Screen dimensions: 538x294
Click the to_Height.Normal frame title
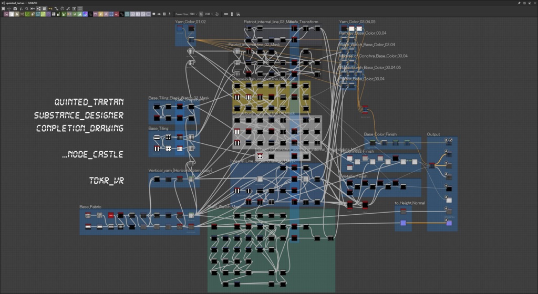click(410, 203)
